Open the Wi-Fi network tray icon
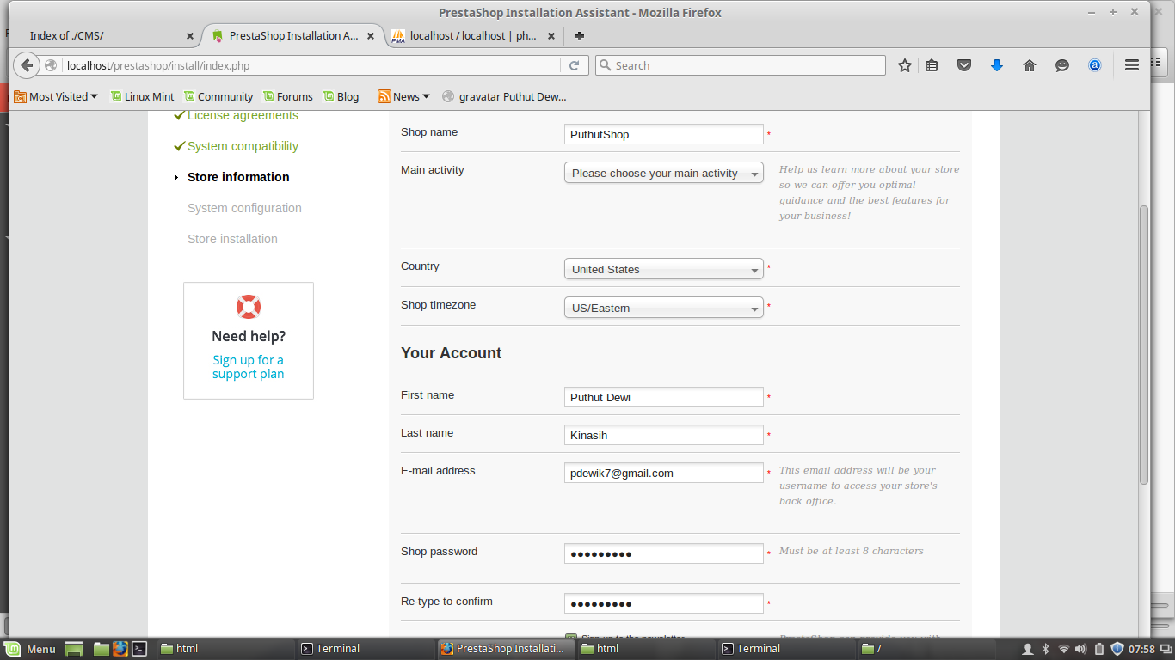 1064,649
